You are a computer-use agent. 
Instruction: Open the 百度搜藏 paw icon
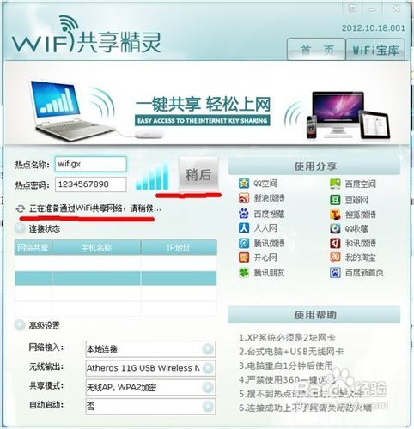point(244,214)
